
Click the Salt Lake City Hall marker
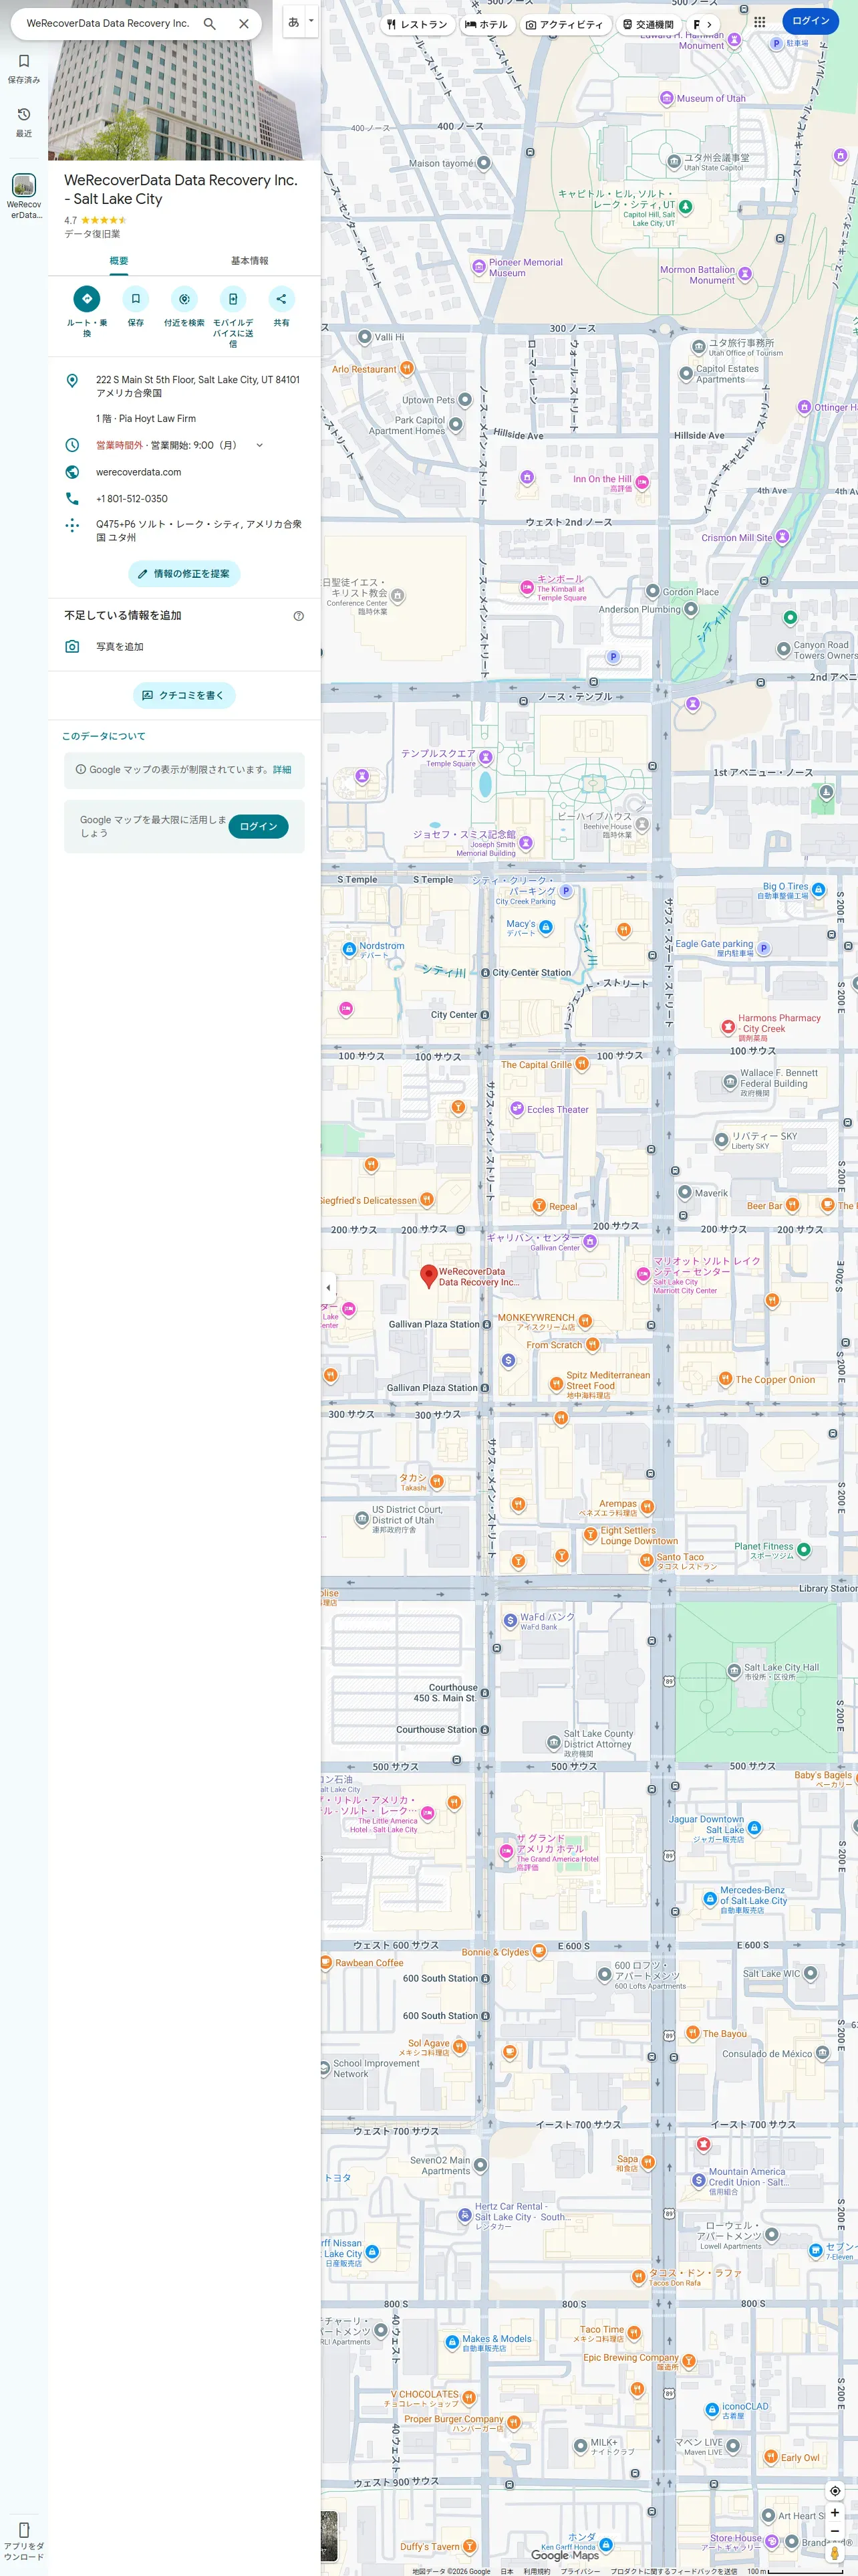coord(734,1671)
